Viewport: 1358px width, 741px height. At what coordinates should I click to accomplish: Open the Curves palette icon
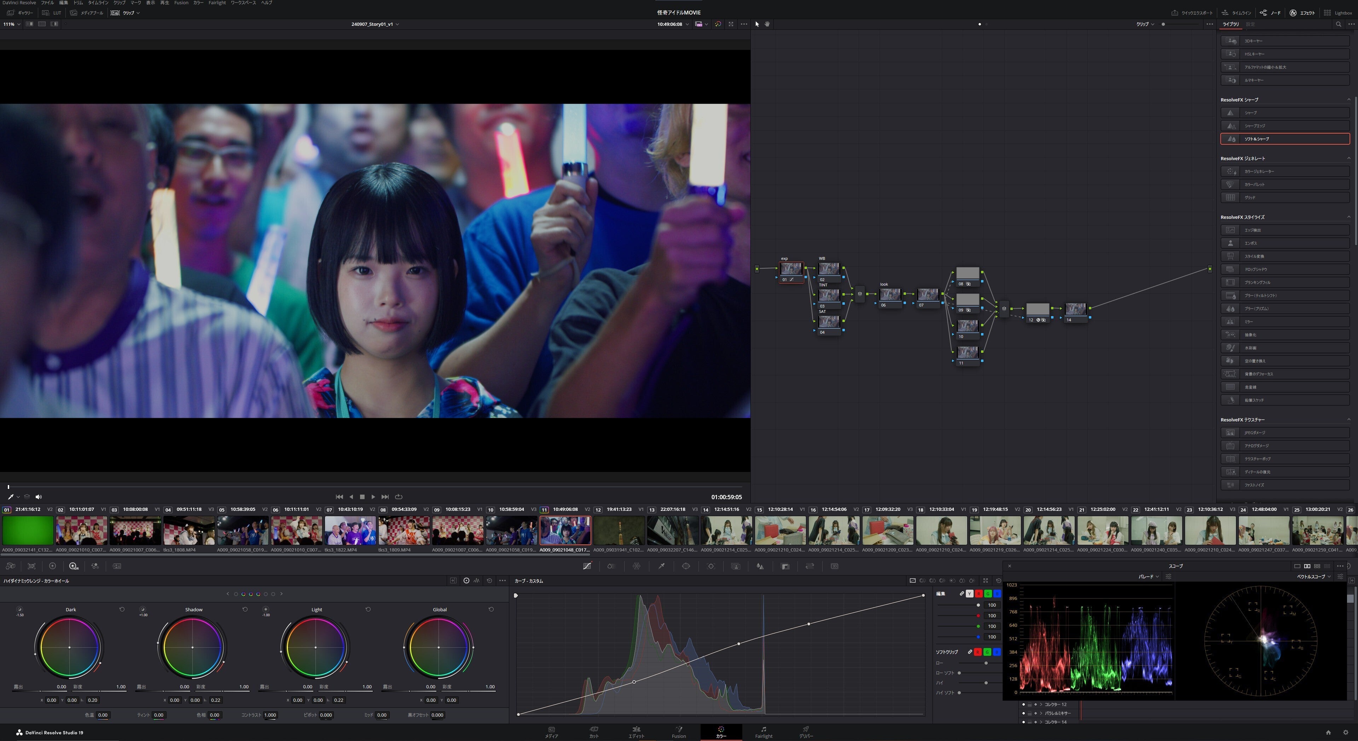click(x=587, y=566)
